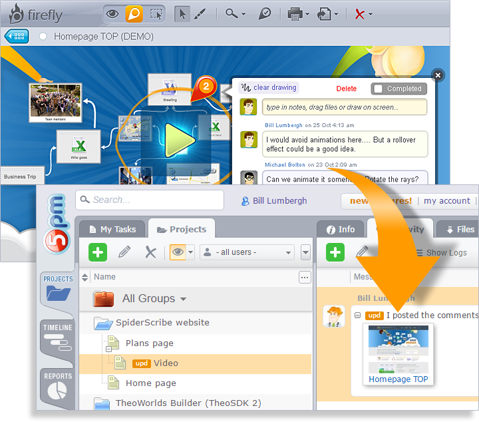Viewport: 479px width, 422px height.
Task: Select the brush drawing tool
Action: pyautogui.click(x=199, y=14)
